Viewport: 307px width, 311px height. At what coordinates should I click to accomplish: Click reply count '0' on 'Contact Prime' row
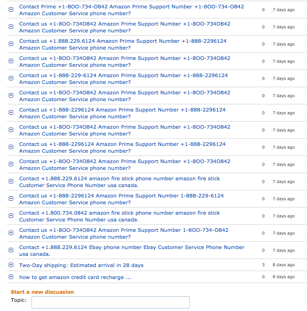(263, 10)
